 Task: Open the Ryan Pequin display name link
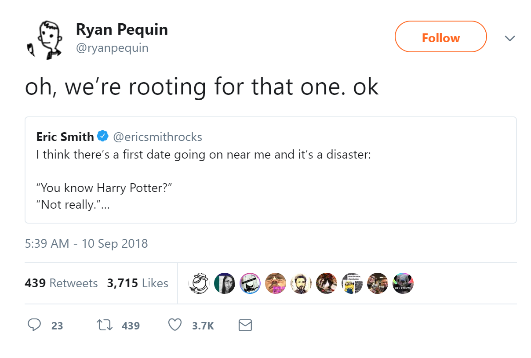pos(122,29)
